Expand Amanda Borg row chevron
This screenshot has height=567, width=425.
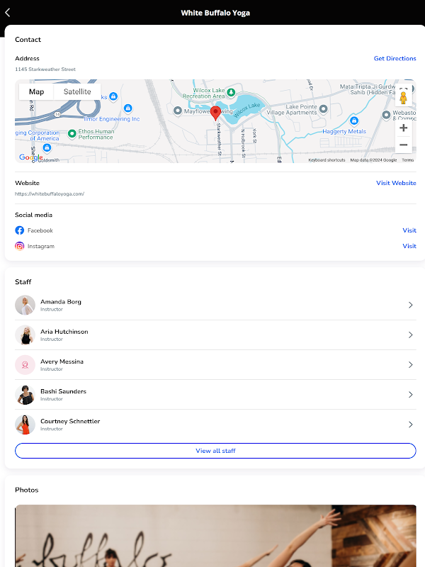click(411, 305)
